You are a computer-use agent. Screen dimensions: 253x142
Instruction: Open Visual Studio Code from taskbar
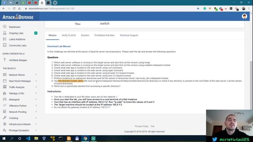click(28, 138)
